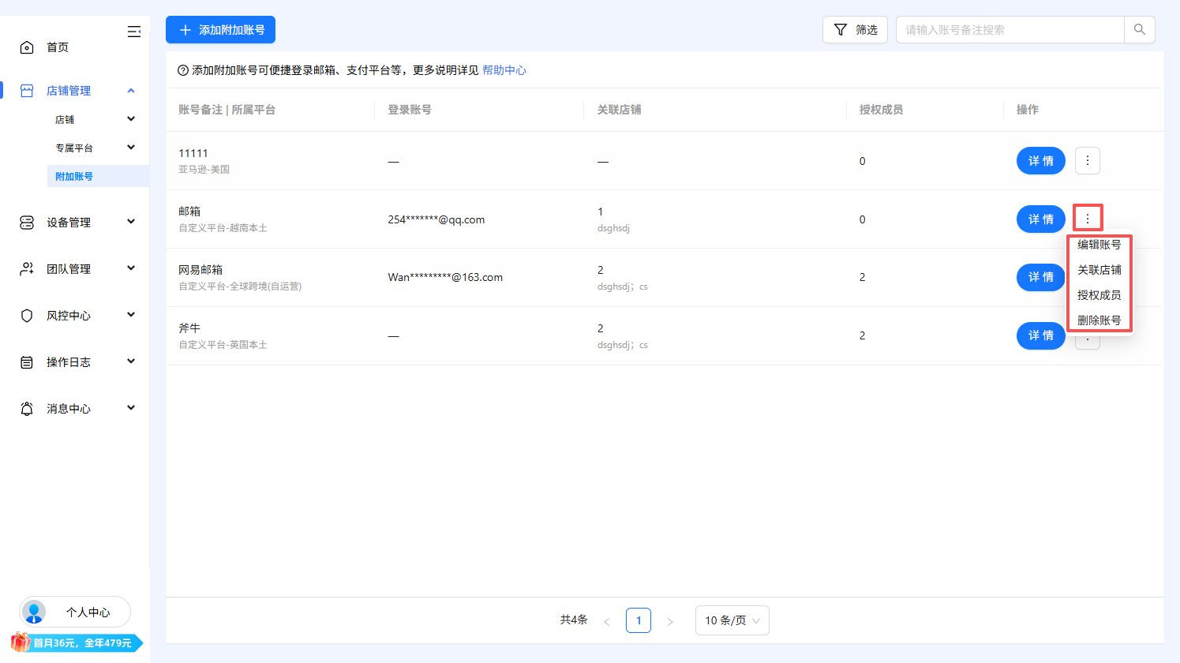Click the 添加附加账号 button
Viewport: 1180px width, 663px height.
[x=220, y=29]
